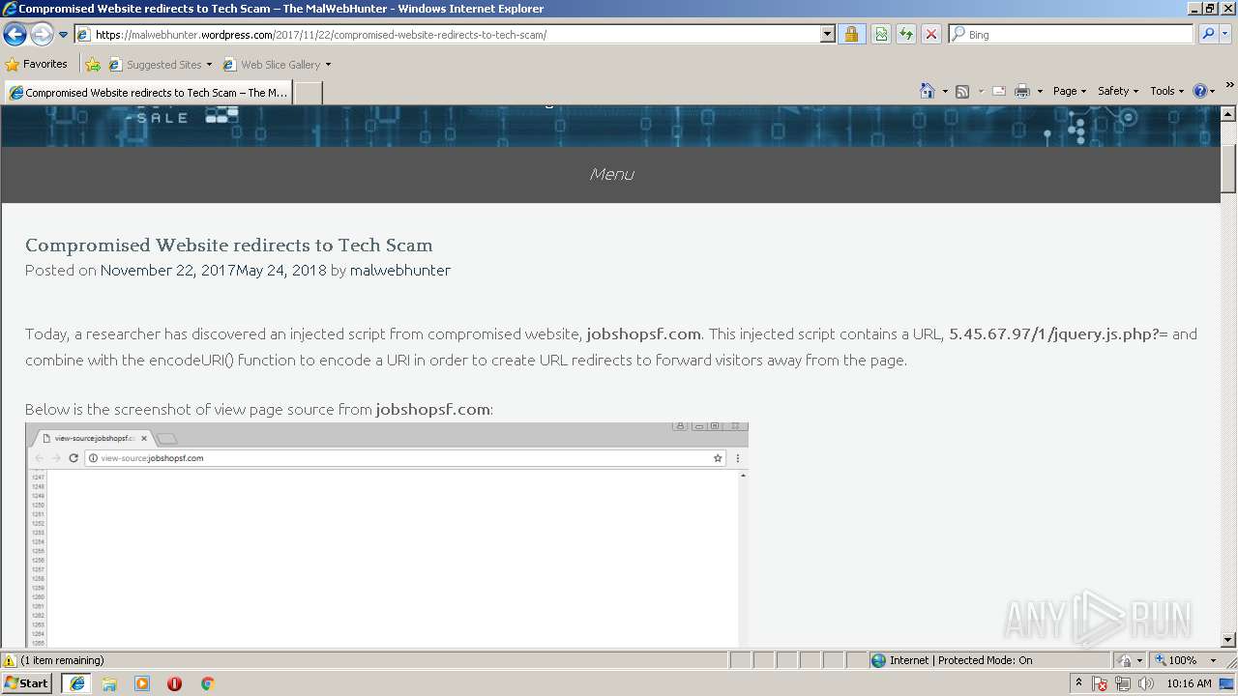The width and height of the screenshot is (1238, 696).
Task: Open the Page menu
Action: click(x=1070, y=91)
